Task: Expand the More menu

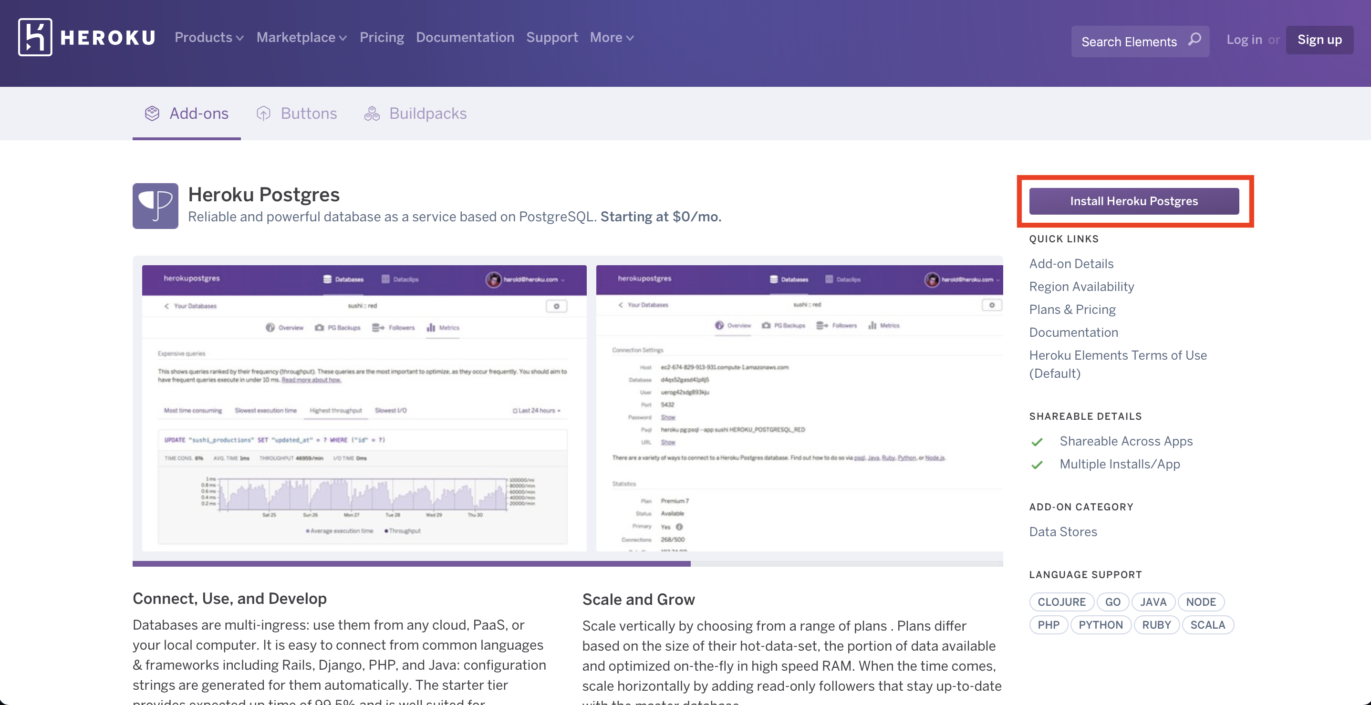Action: pyautogui.click(x=612, y=38)
